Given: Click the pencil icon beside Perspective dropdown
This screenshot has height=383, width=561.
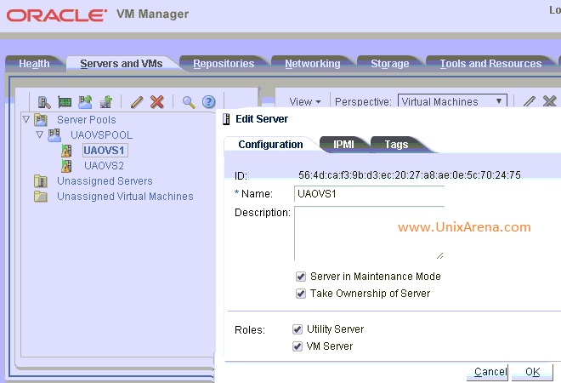Looking at the screenshot, I should pyautogui.click(x=530, y=102).
